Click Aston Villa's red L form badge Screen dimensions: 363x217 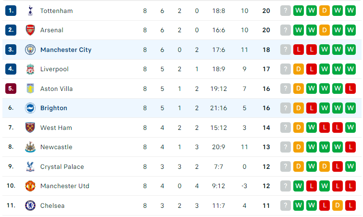point(350,89)
